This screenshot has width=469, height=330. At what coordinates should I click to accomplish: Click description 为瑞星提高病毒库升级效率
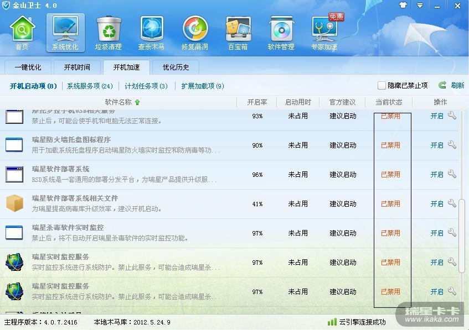[x=96, y=208]
